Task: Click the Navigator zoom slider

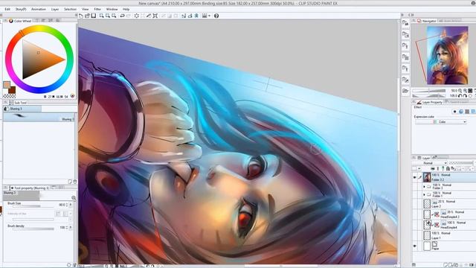Action: click(428, 91)
